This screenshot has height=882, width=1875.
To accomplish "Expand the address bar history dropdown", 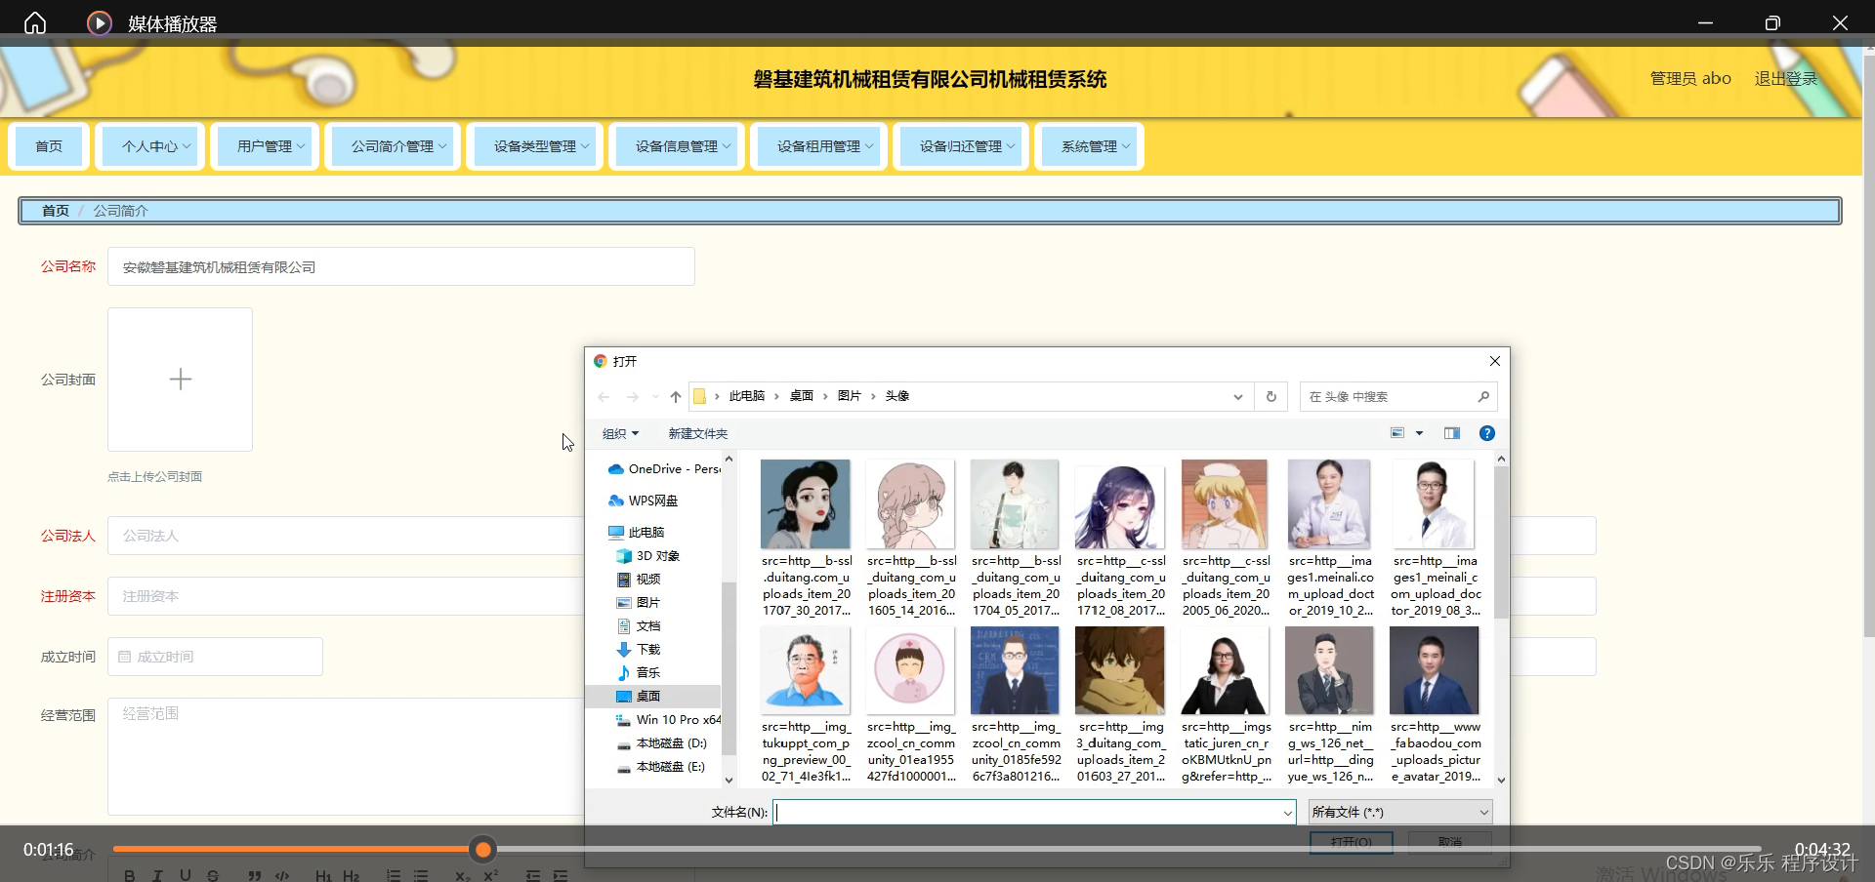I will [1237, 396].
